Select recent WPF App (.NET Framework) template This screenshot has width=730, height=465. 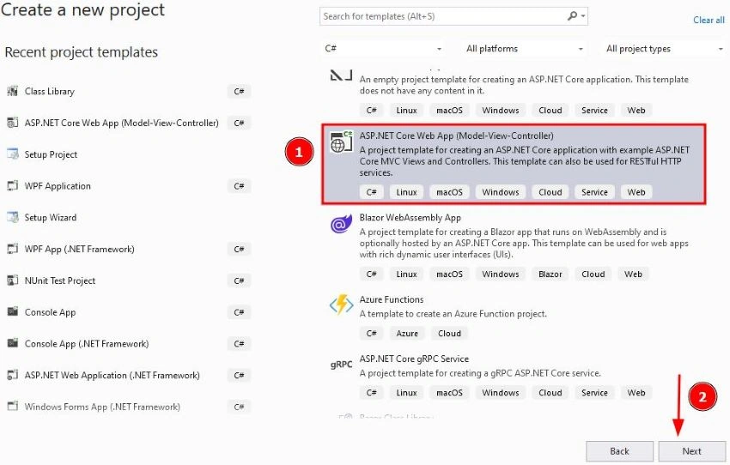click(x=129, y=249)
